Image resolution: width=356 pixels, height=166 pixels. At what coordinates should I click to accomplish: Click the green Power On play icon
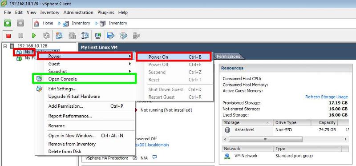34,36
